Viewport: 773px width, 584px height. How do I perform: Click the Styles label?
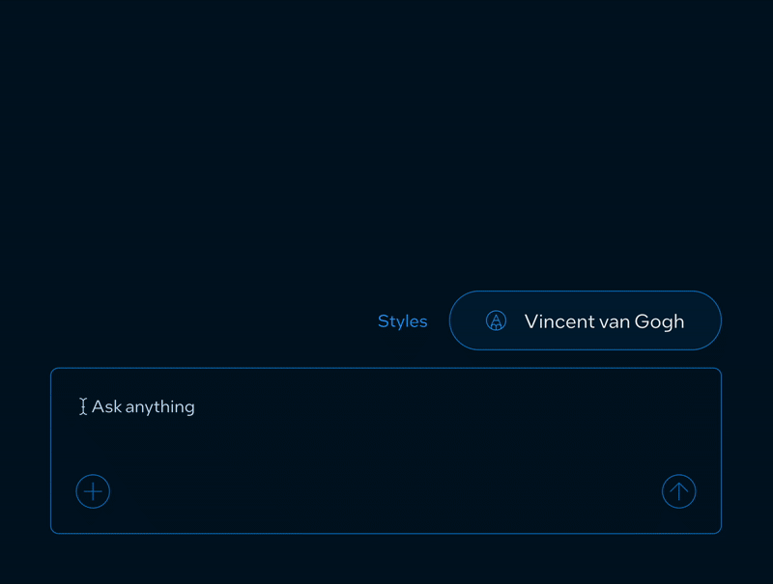[x=402, y=321]
